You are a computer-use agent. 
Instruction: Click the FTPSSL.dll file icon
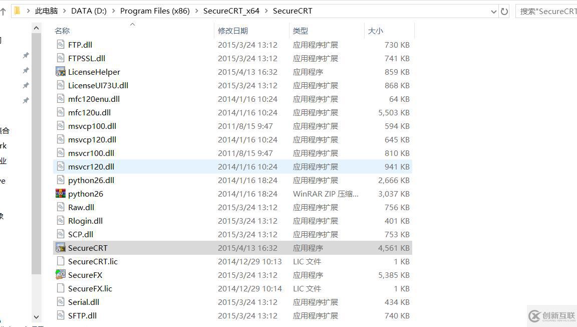coord(61,58)
